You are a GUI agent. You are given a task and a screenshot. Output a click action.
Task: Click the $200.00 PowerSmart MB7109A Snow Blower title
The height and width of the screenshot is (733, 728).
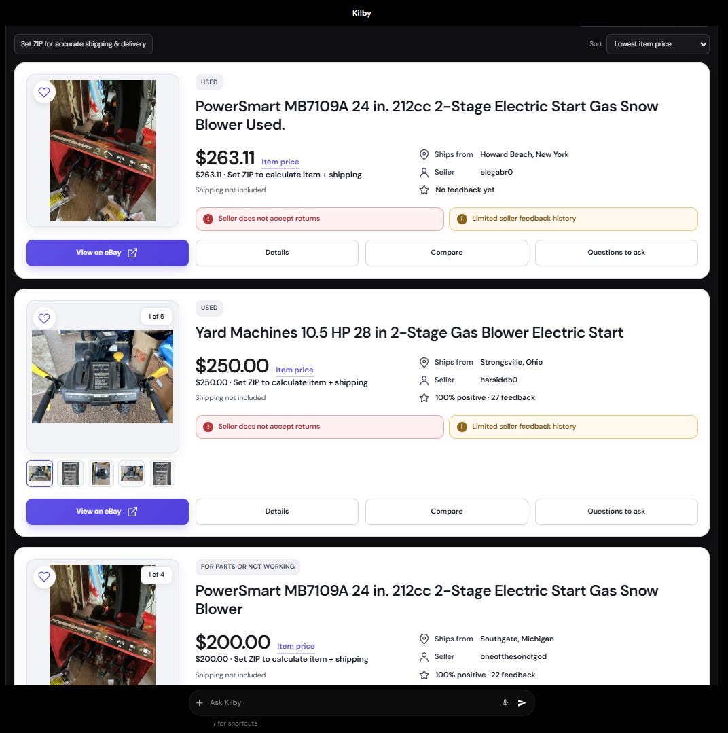coord(426,600)
